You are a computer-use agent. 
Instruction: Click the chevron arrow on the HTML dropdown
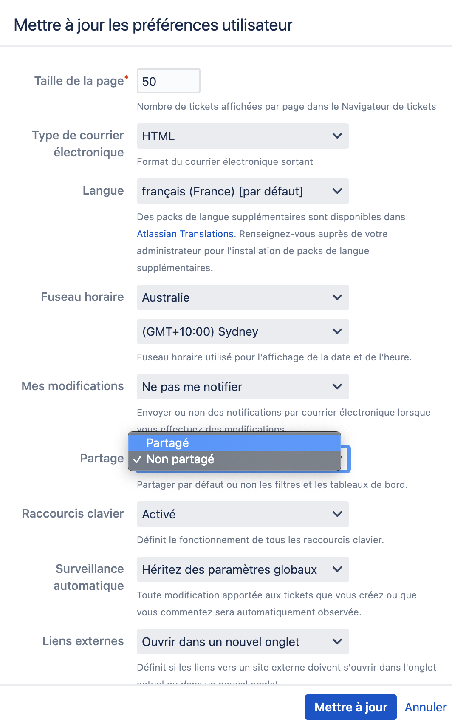337,136
